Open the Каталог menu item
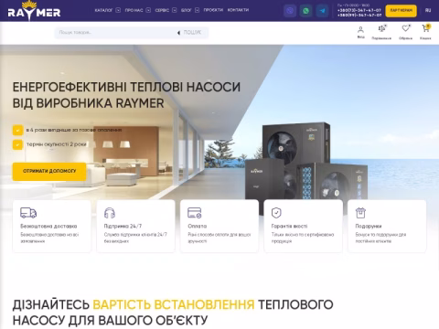The height and width of the screenshot is (329, 439). click(x=104, y=10)
